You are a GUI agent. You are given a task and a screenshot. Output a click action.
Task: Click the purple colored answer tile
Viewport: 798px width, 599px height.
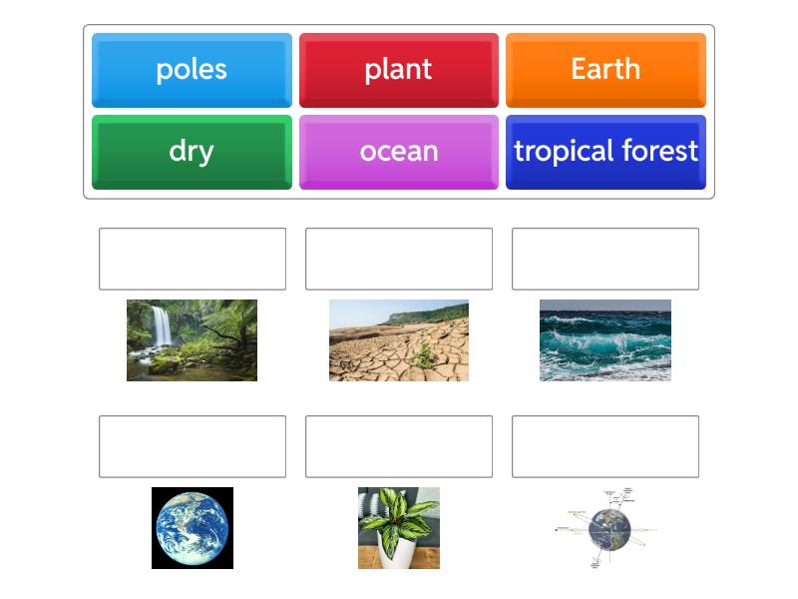click(399, 152)
